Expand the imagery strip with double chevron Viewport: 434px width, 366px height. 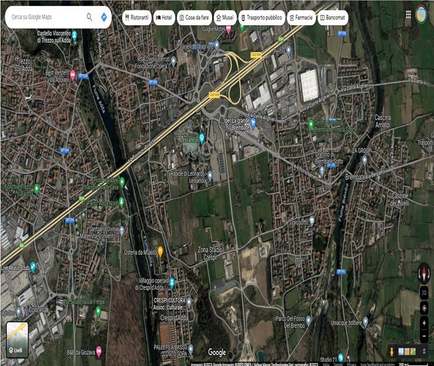[424, 351]
